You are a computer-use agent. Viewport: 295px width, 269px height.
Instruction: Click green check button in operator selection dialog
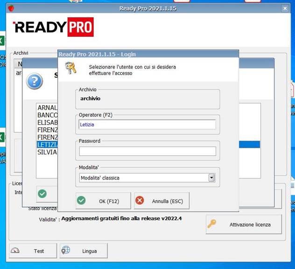click(47, 194)
